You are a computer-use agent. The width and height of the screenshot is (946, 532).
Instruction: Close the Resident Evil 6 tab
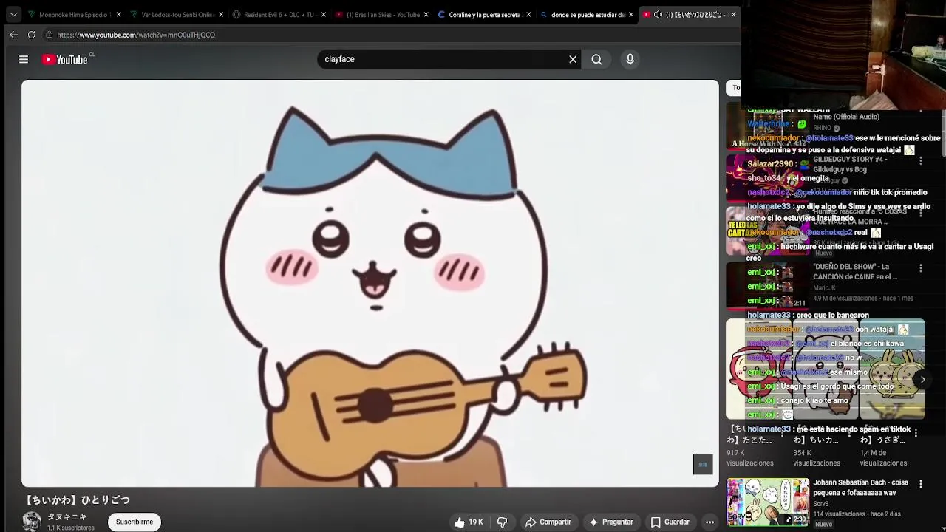coord(323,14)
